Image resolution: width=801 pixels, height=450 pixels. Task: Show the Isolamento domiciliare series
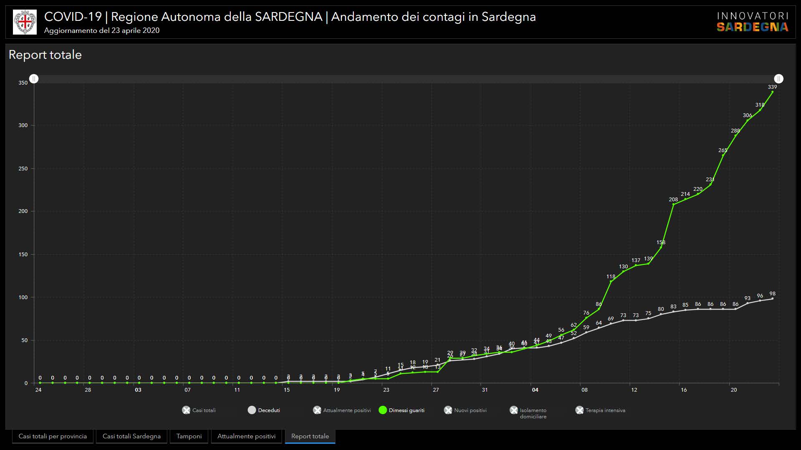tap(514, 410)
